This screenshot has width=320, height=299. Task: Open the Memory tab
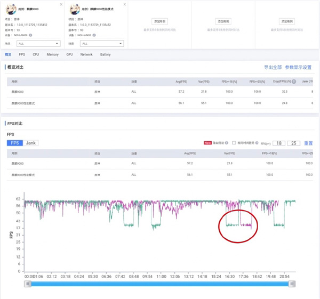[x=52, y=54]
